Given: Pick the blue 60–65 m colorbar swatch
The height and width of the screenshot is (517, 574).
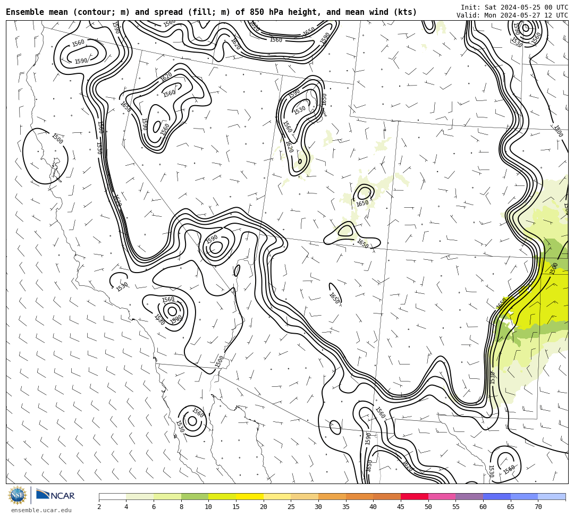Looking at the screenshot, I should coord(497,496).
